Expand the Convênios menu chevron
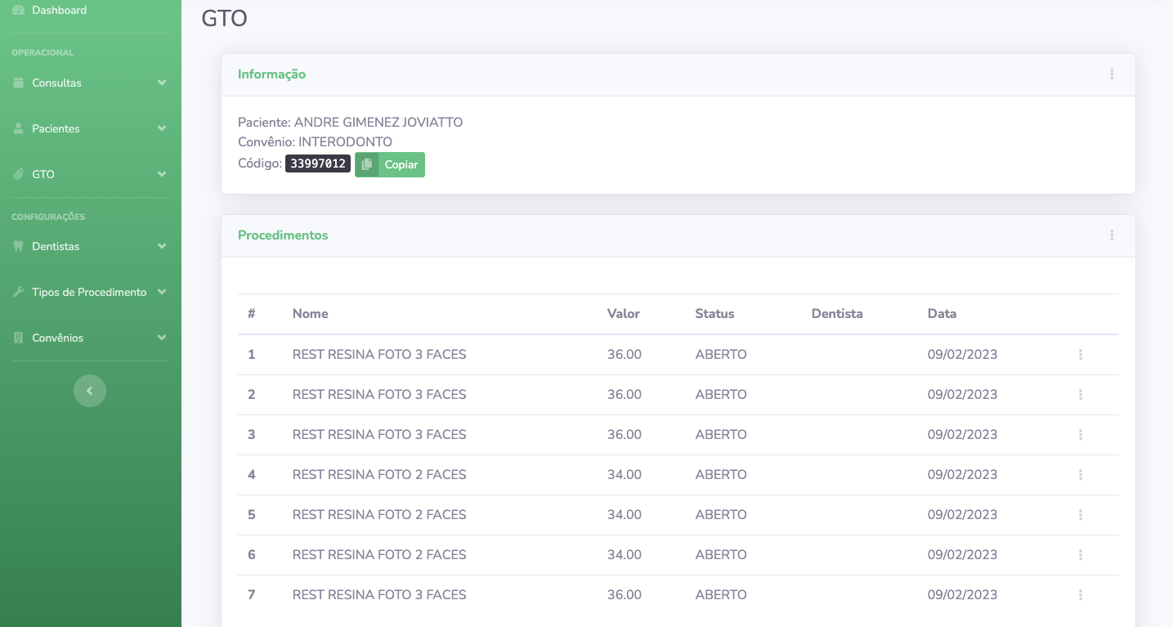This screenshot has width=1173, height=627. pyautogui.click(x=162, y=338)
